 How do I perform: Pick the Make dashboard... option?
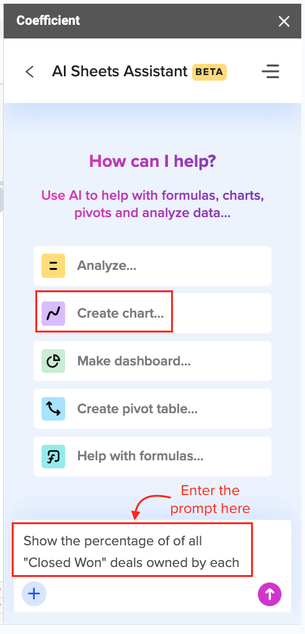[x=152, y=361]
